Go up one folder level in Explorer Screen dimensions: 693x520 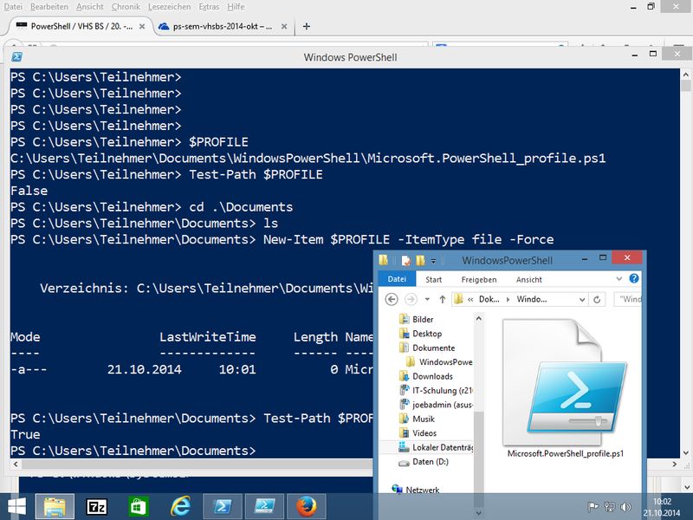(x=442, y=299)
